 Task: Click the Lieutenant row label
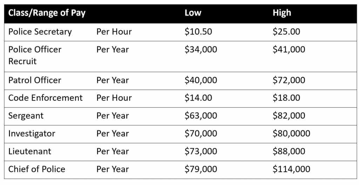30,151
